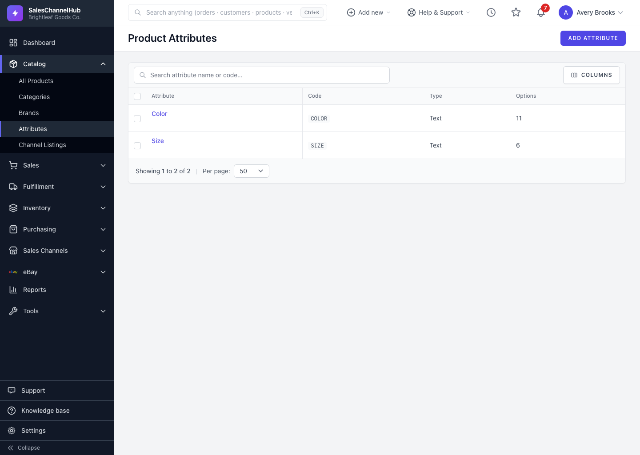Viewport: 640px width, 455px height.
Task: Click the options count 11
Action: tap(519, 118)
